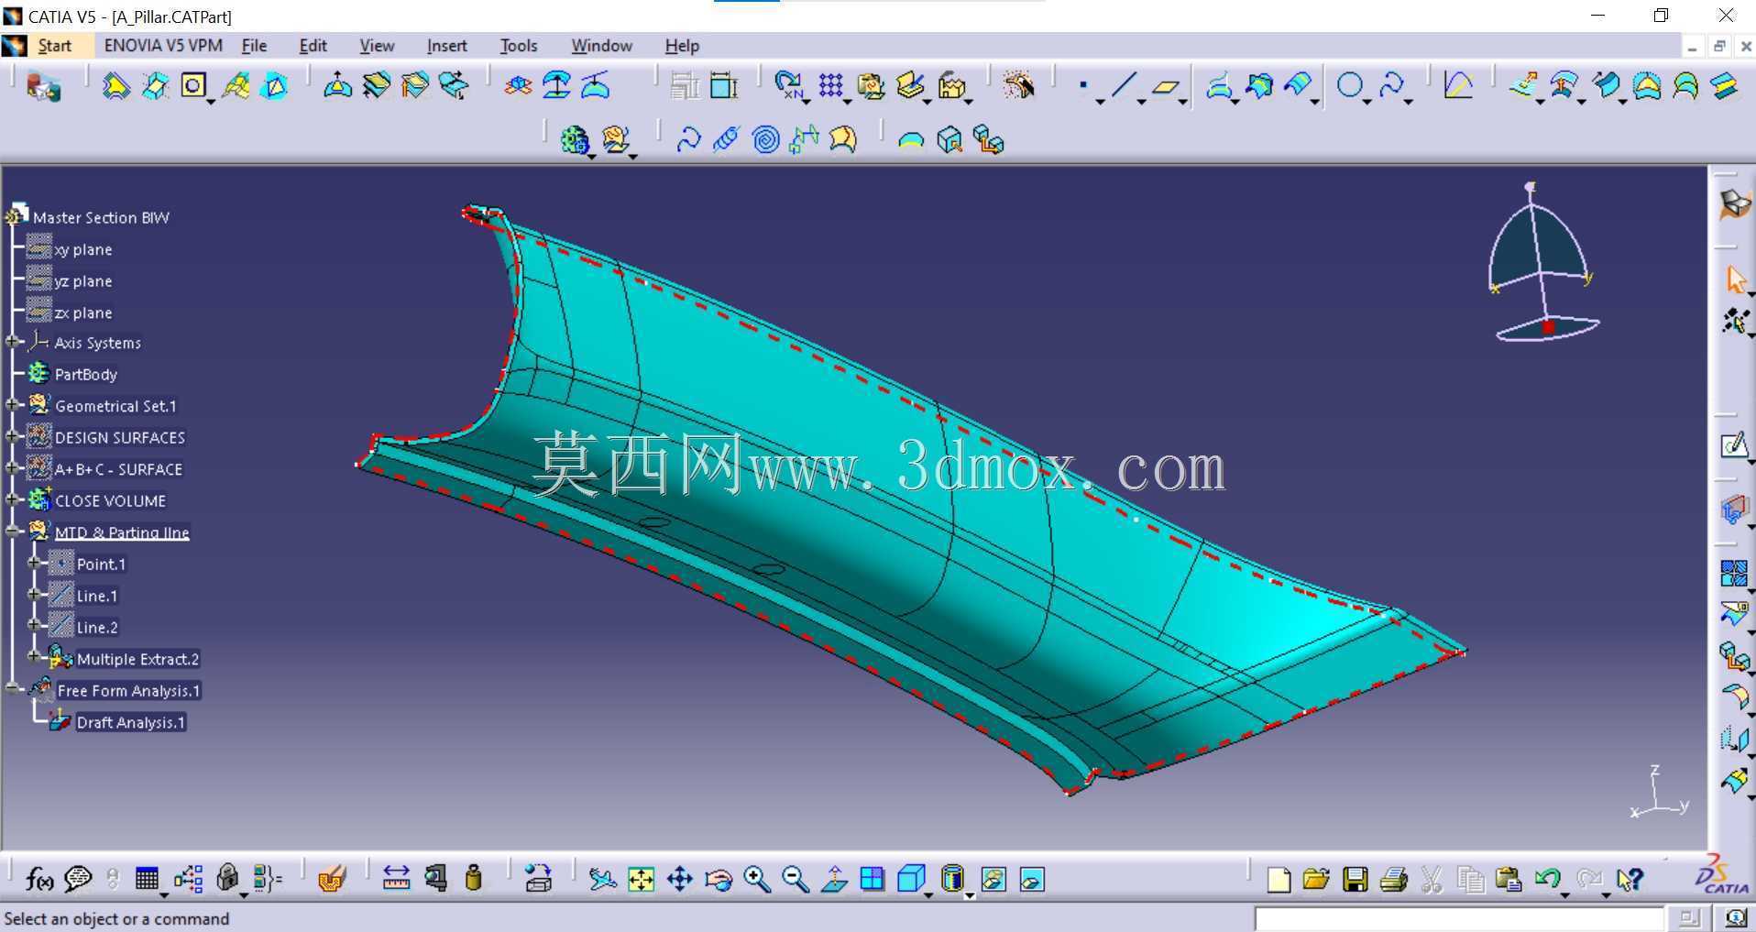1756x932 pixels.
Task: Expand the A+B+C - SURFACE node
Action: click(13, 468)
